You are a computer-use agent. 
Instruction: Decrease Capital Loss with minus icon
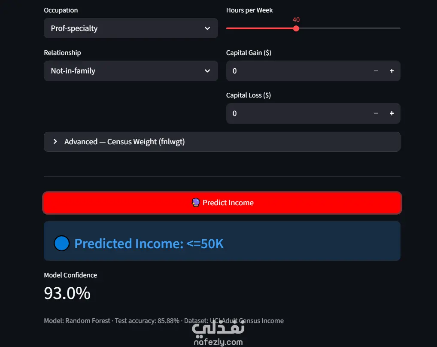tap(376, 113)
